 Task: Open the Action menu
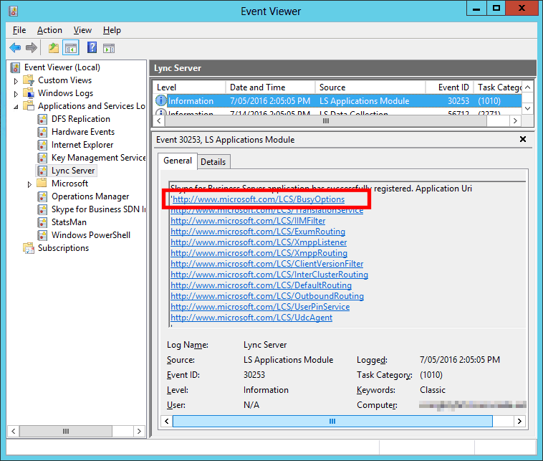[49, 30]
